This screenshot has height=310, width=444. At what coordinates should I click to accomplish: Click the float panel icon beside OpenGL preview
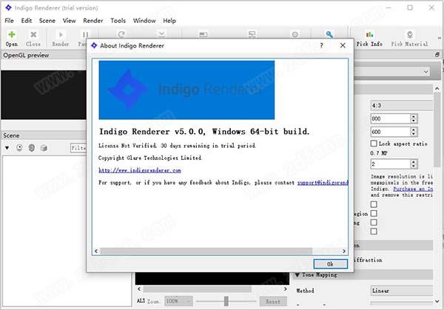coord(437,55)
